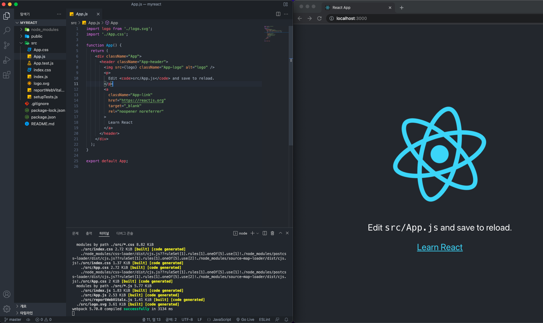543x323 pixels.
Task: Switch to the 출력 (Output) panel tab
Action: 89,233
